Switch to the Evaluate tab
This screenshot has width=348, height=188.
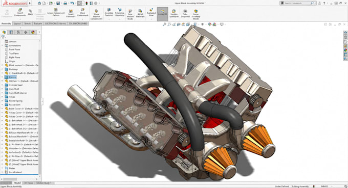coord(38,23)
